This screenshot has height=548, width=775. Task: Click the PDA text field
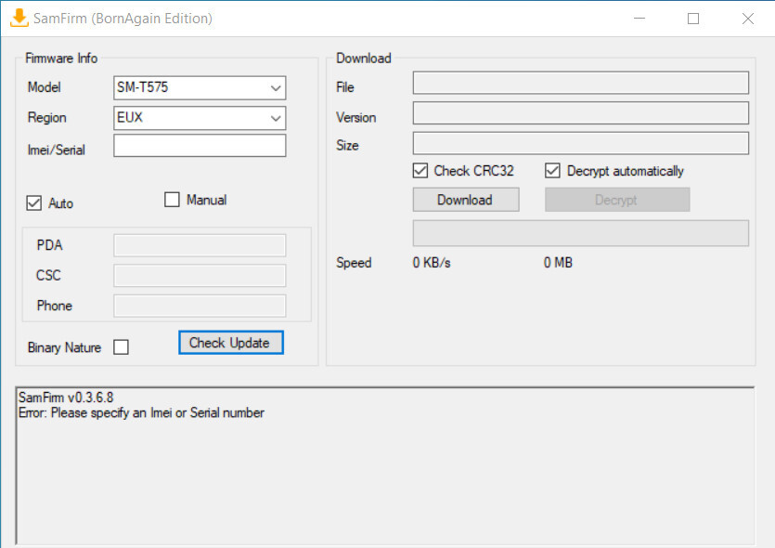click(200, 245)
